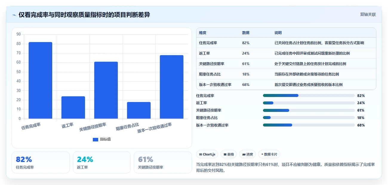Click the 关键路径按期率 bar in chart
The width and height of the screenshot is (388, 185).
pyautogui.click(x=106, y=90)
